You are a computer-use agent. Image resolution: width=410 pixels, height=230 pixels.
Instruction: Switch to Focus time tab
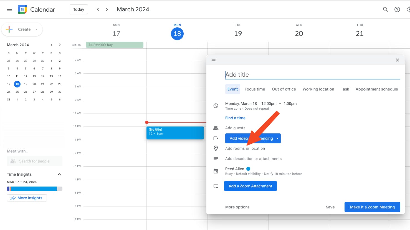[x=255, y=89]
